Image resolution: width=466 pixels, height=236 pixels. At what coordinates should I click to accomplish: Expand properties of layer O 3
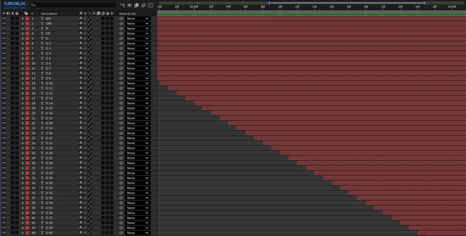[23, 48]
